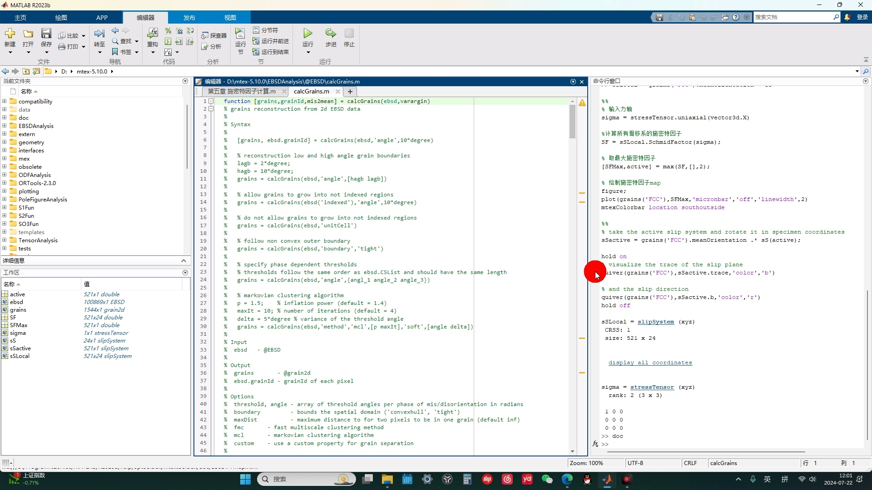
Task: Click the 'display all coordinates' link
Action: [x=650, y=363]
